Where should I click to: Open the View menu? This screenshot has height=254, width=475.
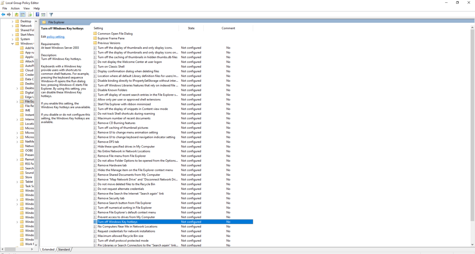tap(26, 8)
